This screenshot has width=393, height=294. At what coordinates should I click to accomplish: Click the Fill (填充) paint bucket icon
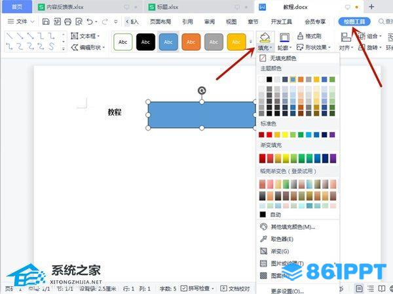[x=264, y=37]
